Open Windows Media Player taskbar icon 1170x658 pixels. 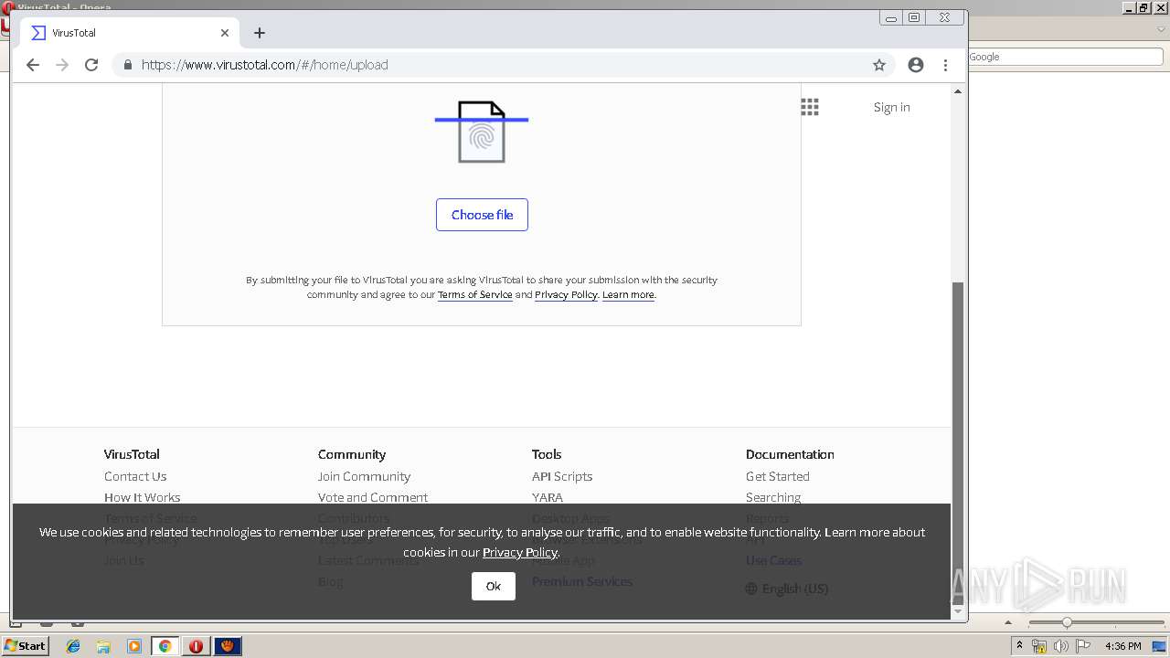[134, 646]
